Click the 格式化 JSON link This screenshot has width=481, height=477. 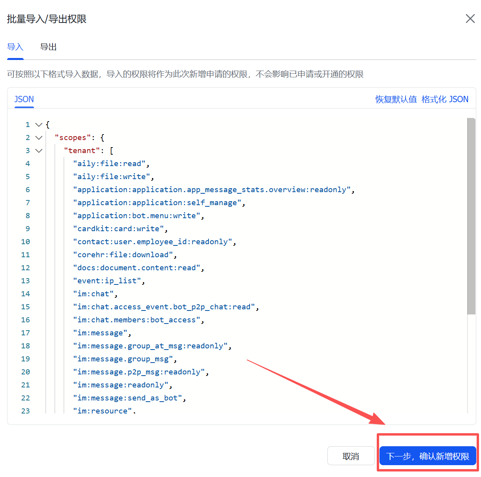tap(445, 99)
